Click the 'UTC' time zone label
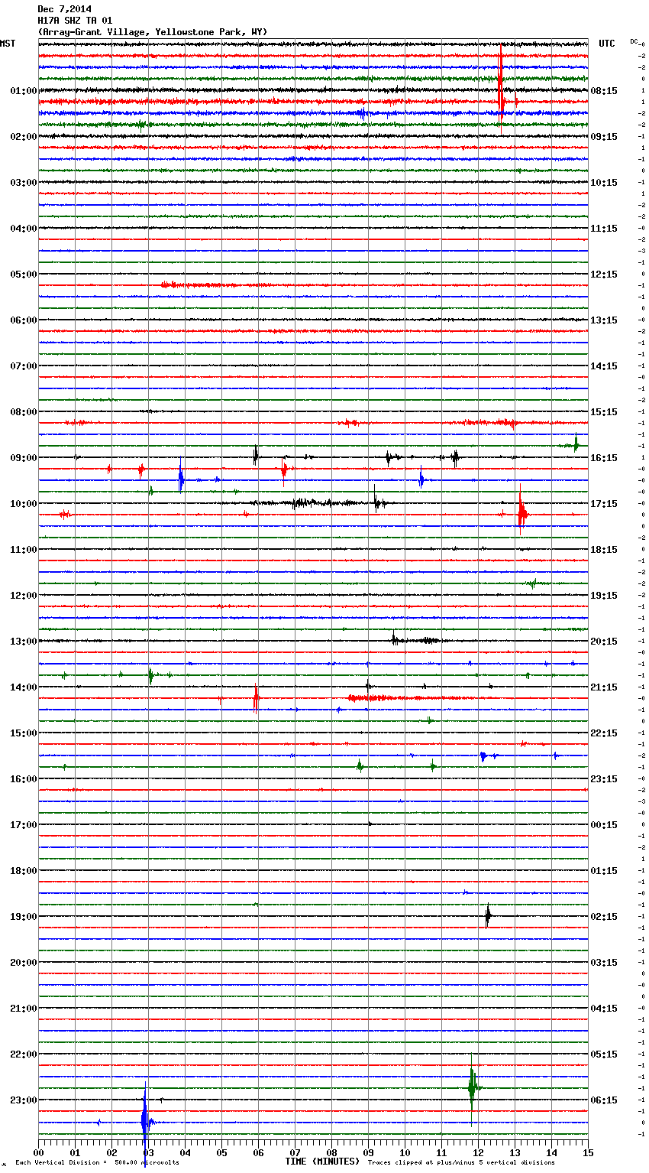 click(607, 44)
